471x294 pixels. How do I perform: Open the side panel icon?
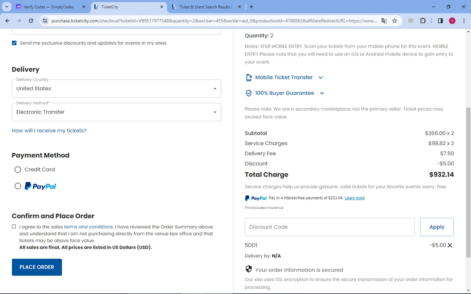[440, 21]
